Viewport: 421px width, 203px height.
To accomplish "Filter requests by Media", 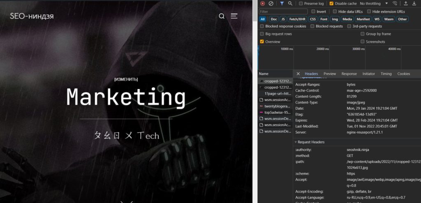I will tap(347, 19).
